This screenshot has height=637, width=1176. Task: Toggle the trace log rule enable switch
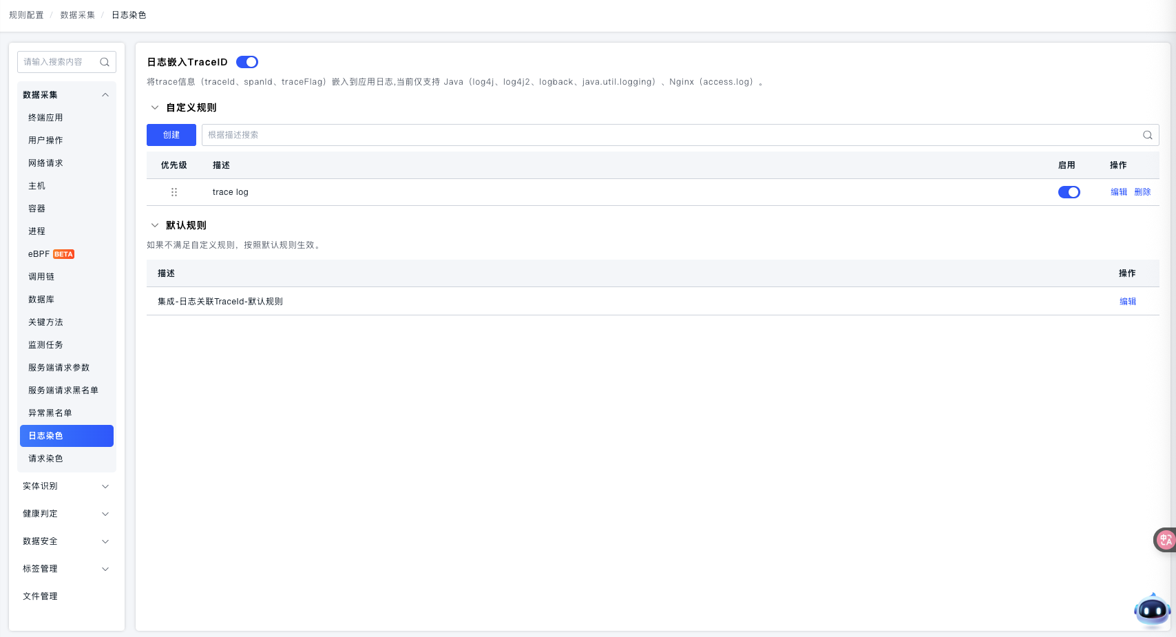[x=1069, y=192]
